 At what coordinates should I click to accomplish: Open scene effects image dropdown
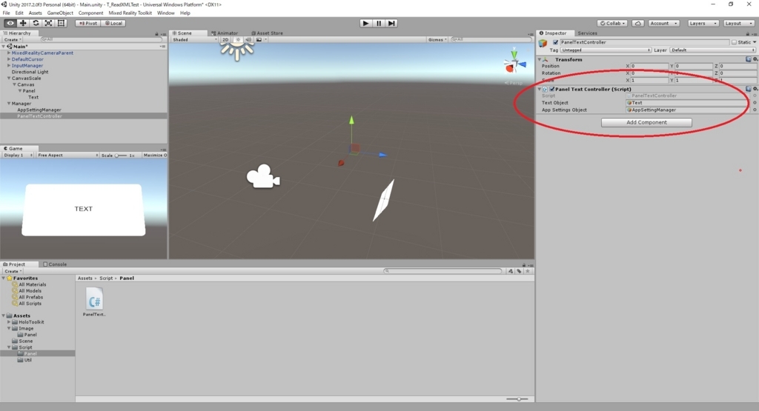(x=261, y=40)
